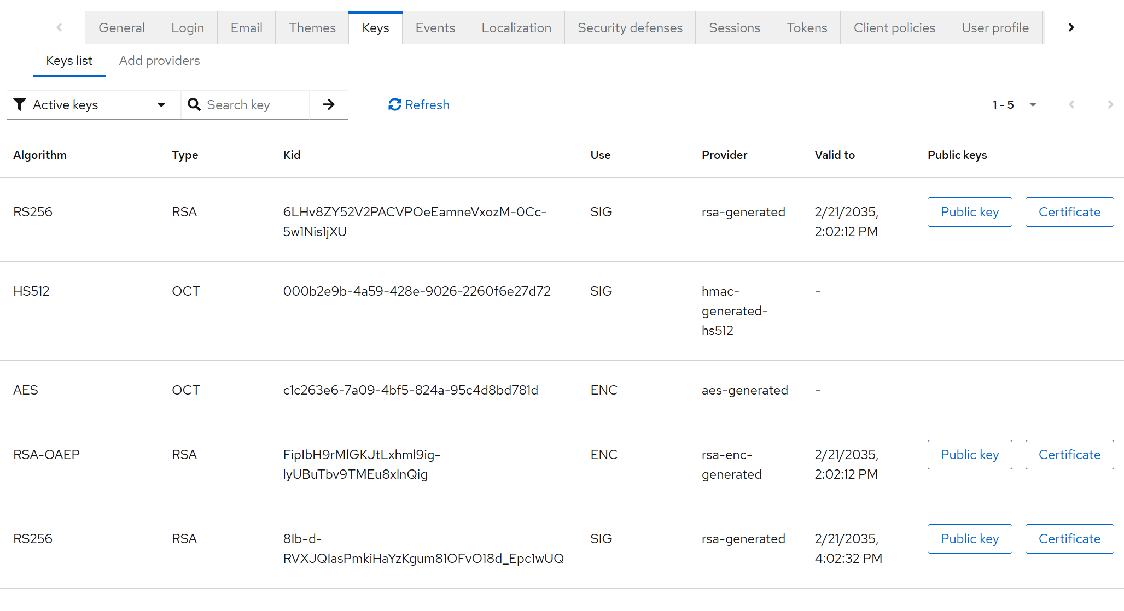Screen dimensions: 1124x611
Task: Click the Refresh circular arrows icon
Action: pos(394,104)
